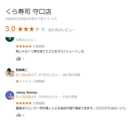
Task: Open reviewer name 松岡皓二
Action: (22, 70)
